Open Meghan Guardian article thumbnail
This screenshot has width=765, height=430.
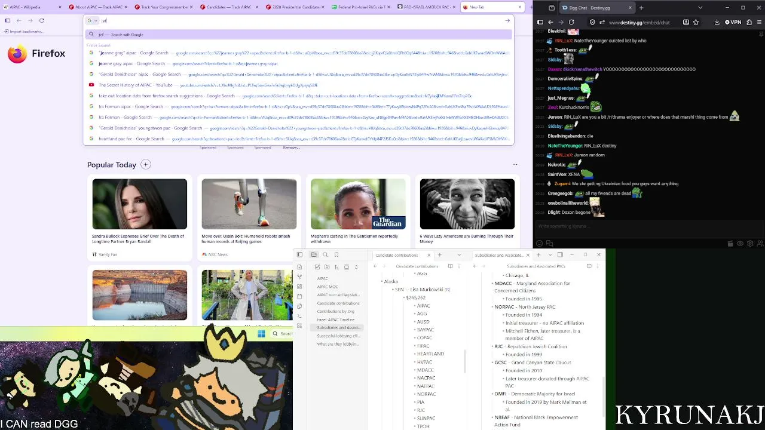pos(358,204)
